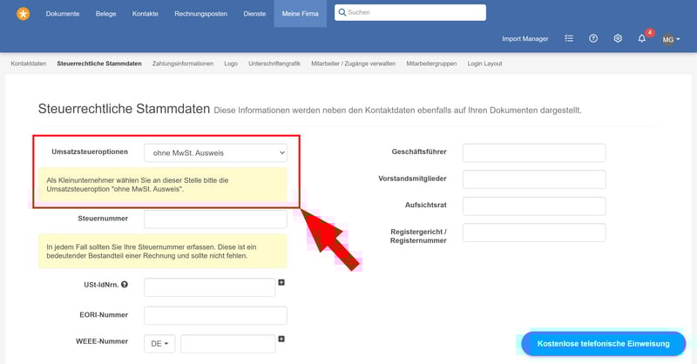Open the task checklist icon
This screenshot has width=697, height=364.
569,39
